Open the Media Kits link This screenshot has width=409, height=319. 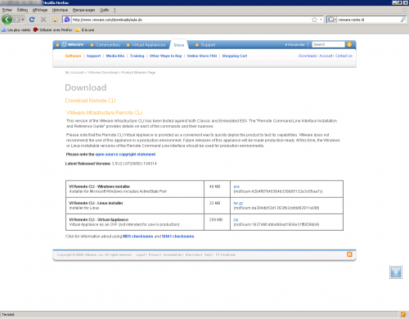point(115,56)
